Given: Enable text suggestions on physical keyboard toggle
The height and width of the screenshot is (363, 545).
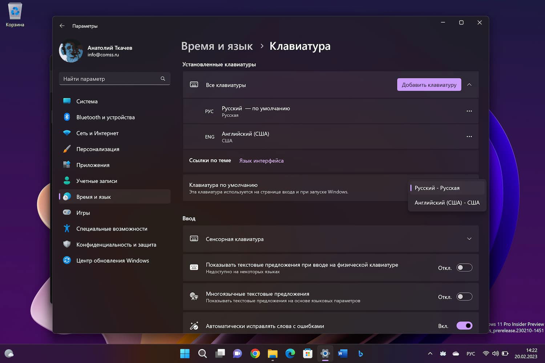Looking at the screenshot, I should (464, 268).
